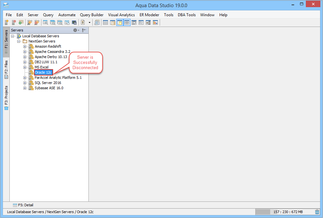Switch to the F1: Servers side tab
Image resolution: width=323 pixels, height=218 pixels.
coord(6,42)
